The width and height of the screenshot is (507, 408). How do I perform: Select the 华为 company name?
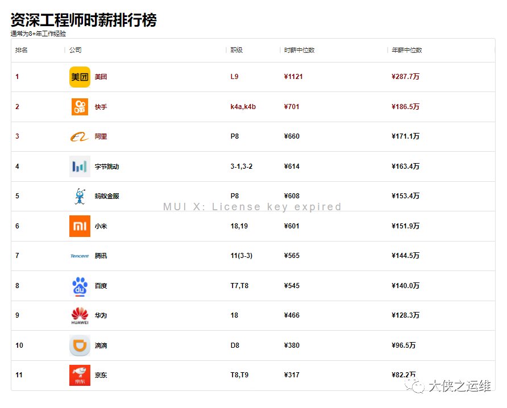tap(101, 315)
